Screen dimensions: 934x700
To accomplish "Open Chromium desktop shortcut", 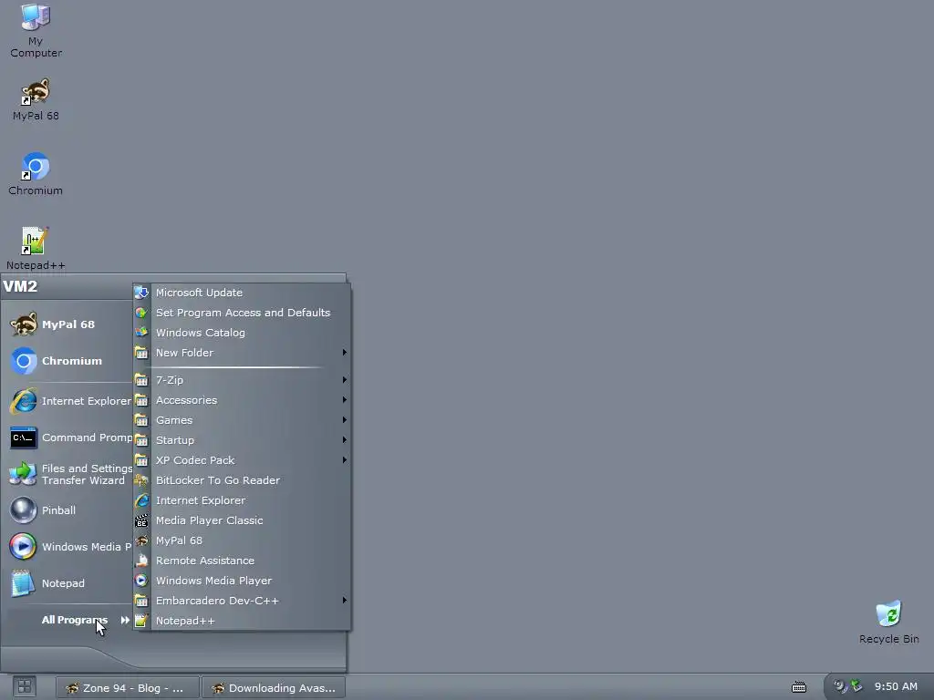I will [36, 174].
